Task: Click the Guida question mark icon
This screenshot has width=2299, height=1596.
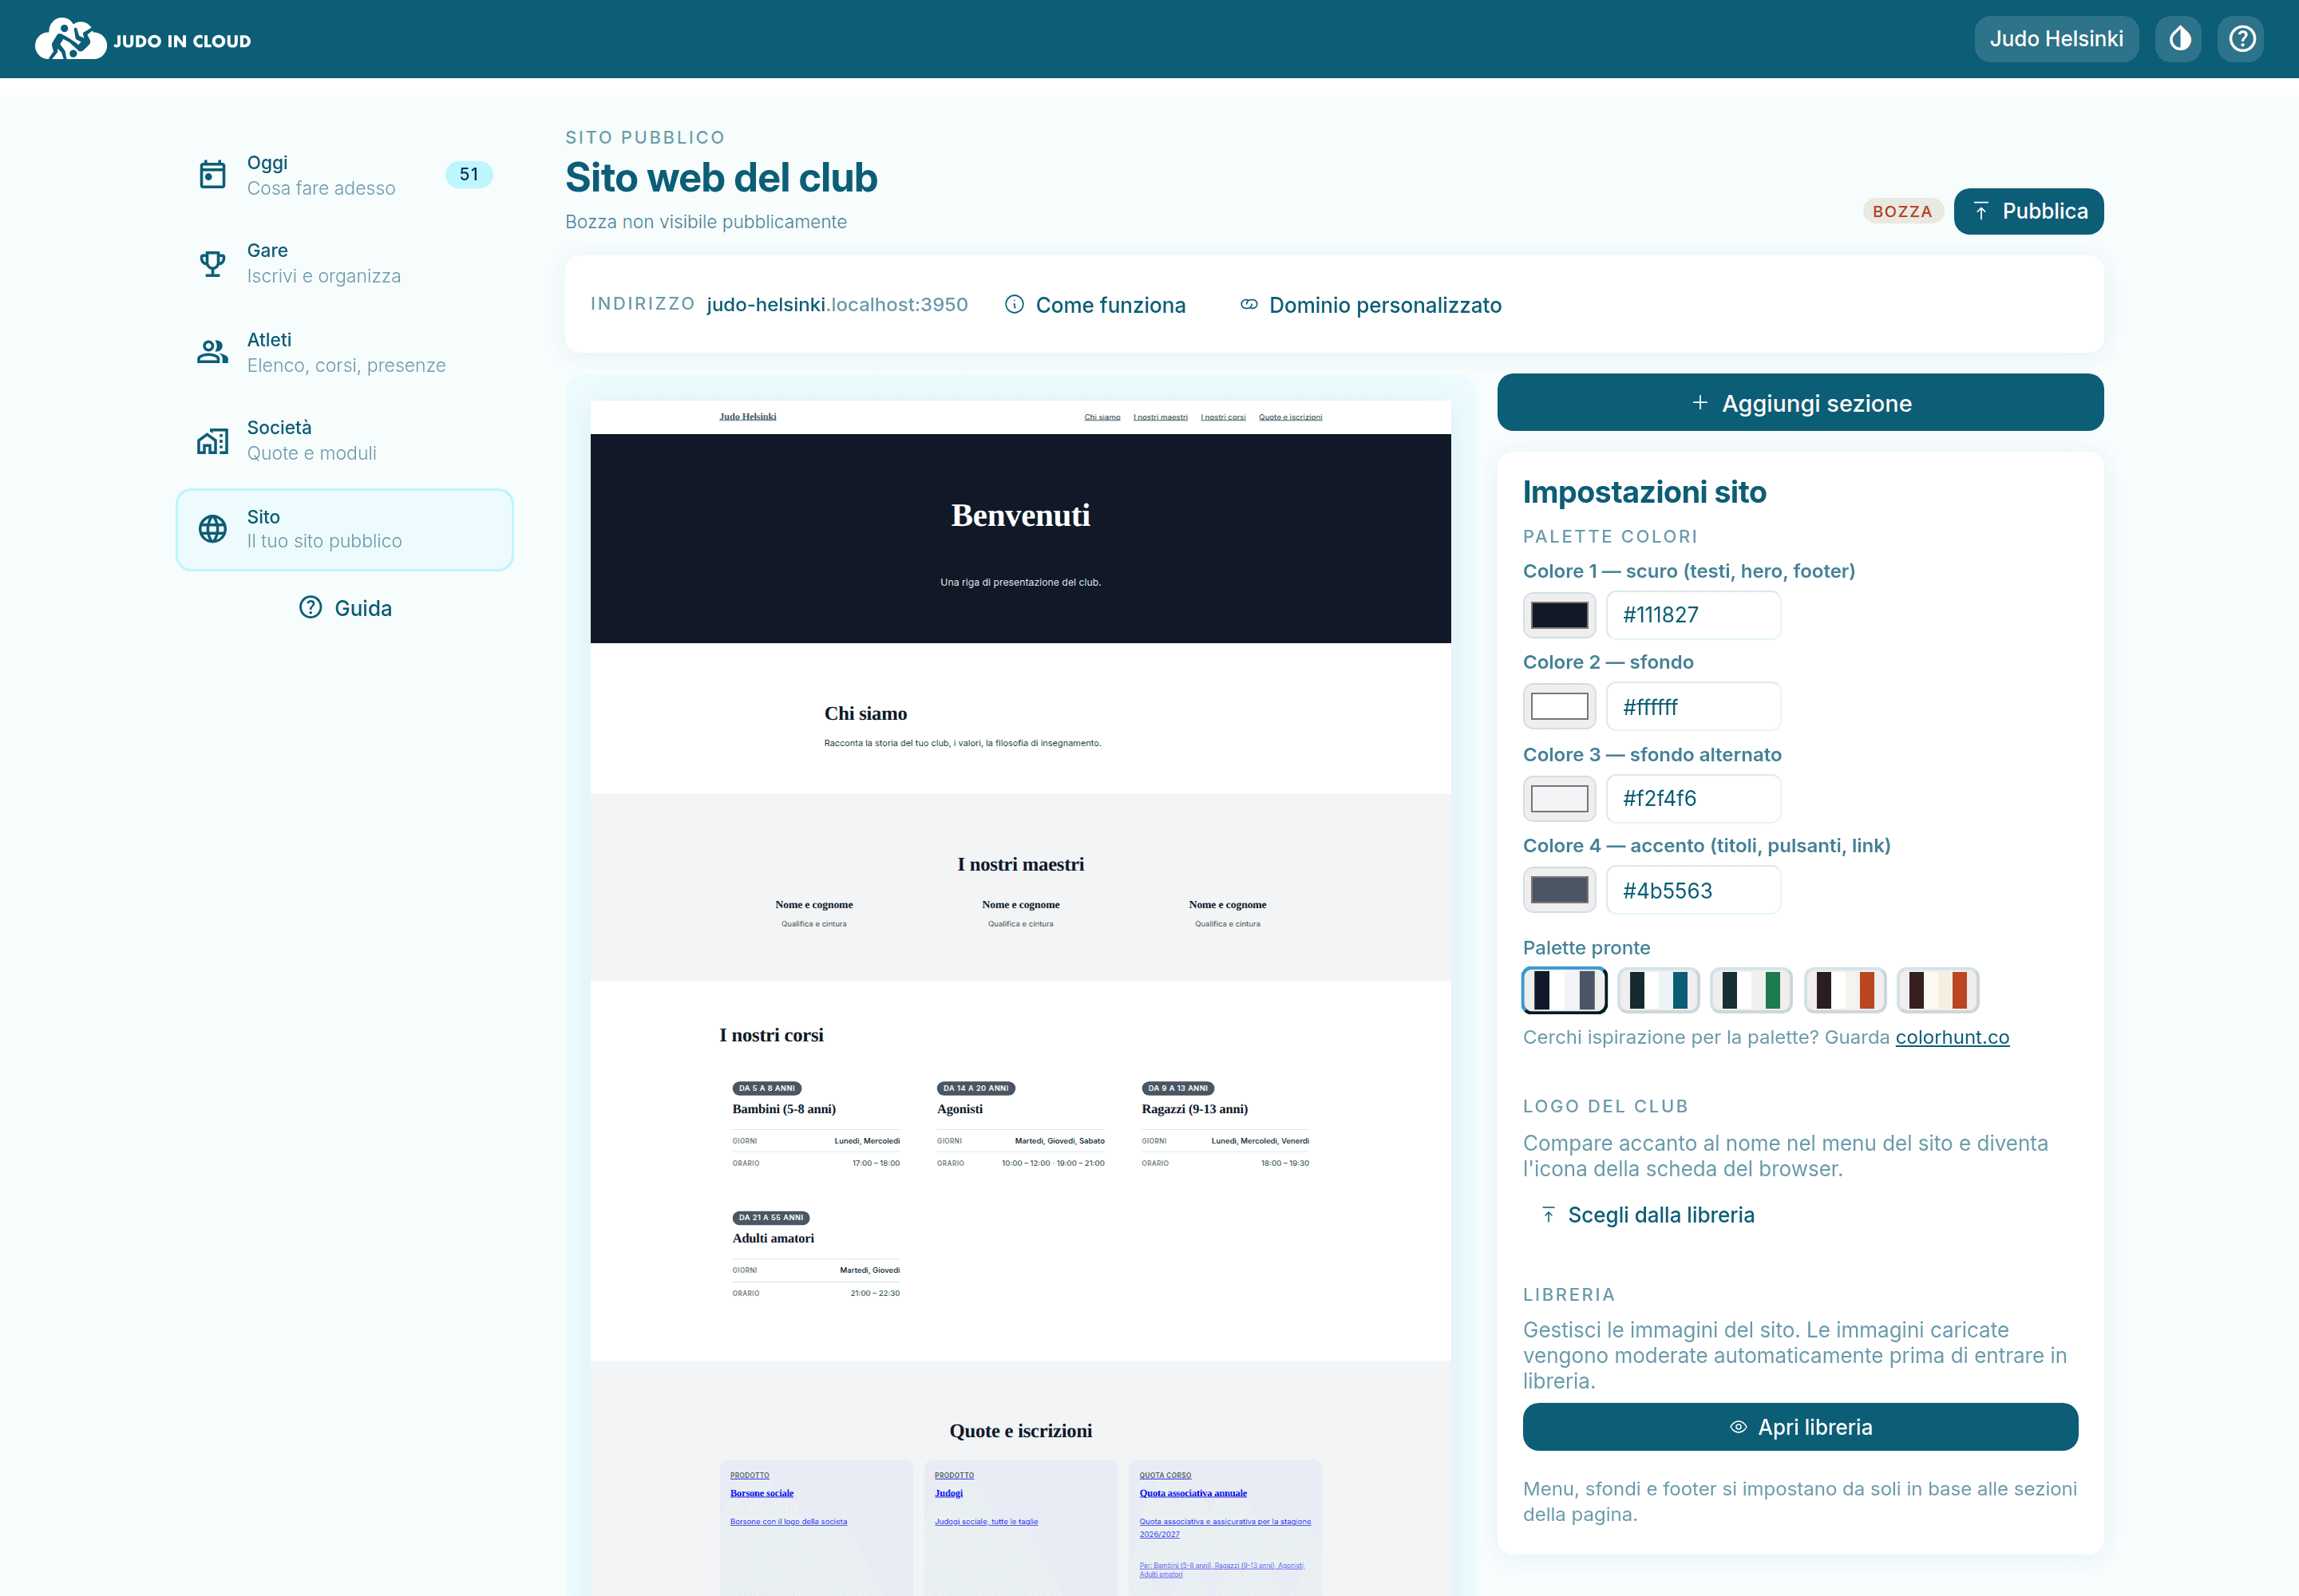Action: (x=311, y=608)
